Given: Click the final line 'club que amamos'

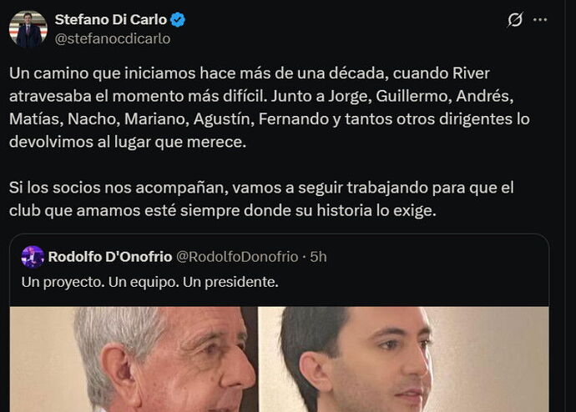Looking at the screenshot, I should click(x=223, y=210).
